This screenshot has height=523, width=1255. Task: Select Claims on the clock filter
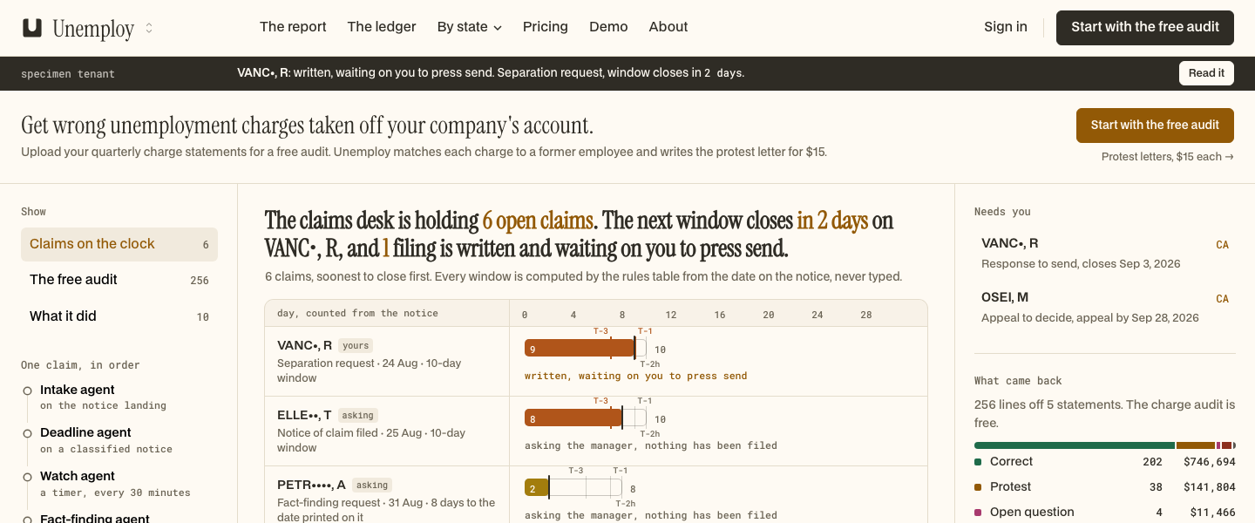(x=119, y=244)
